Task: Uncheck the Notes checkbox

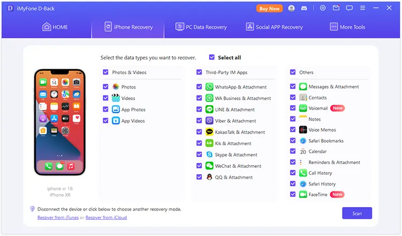Action: (293, 119)
